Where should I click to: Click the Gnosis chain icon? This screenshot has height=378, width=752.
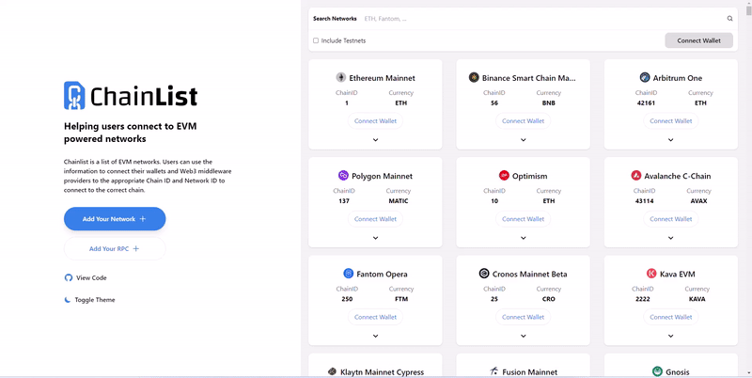[657, 371]
